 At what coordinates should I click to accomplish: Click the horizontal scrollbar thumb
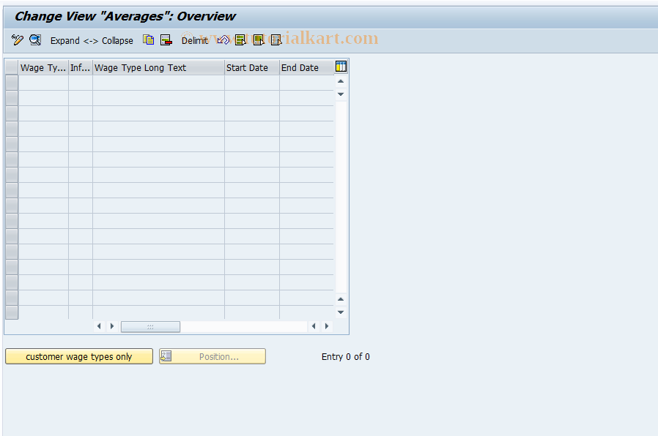[x=150, y=327]
